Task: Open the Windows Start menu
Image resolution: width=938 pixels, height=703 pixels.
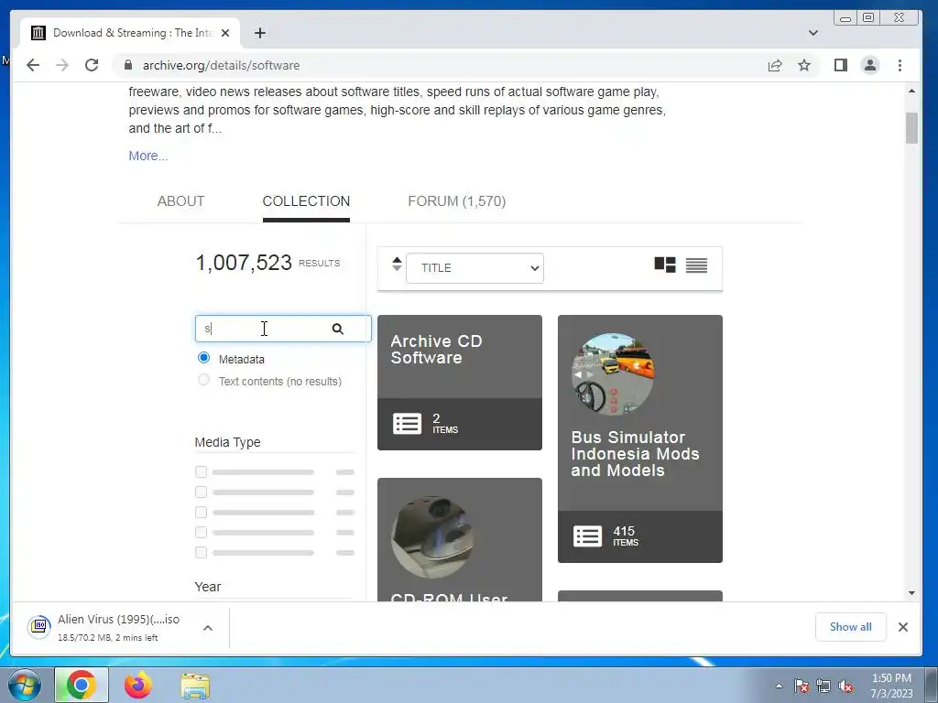Action: (x=23, y=685)
